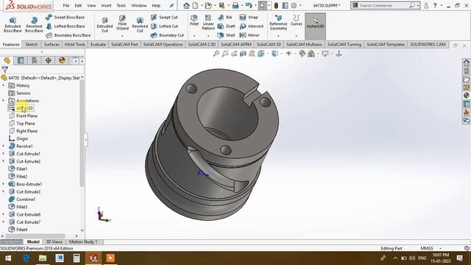
Task: Select the Swept Cut tool
Action: pos(165,18)
